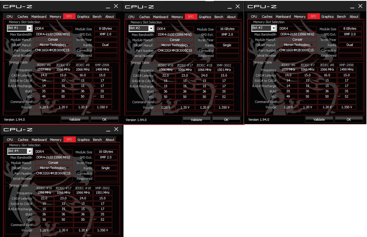
Task: Open Caches tab in Slot #2 window
Action: coord(145,17)
